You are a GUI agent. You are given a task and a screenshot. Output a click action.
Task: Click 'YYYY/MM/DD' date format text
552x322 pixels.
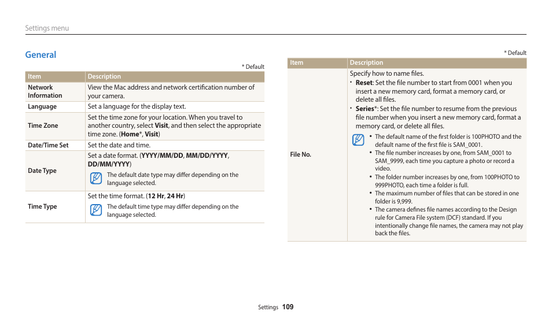(x=162, y=156)
